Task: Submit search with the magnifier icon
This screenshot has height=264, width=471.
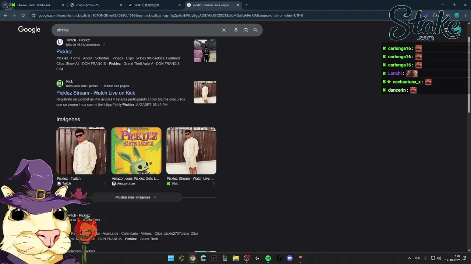Action: click(x=255, y=30)
